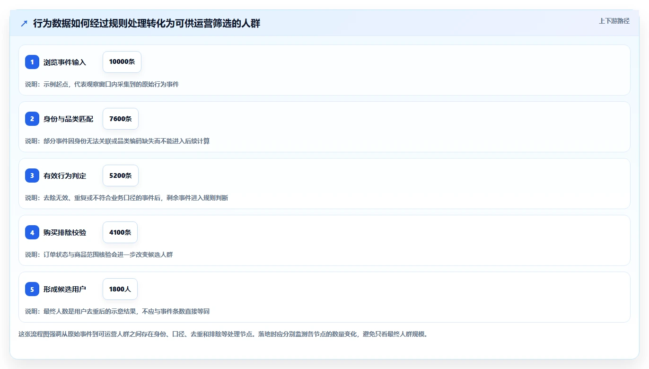Click description 示例起点，代表观察窗口内采集到的原始行为事件
This screenshot has width=649, height=369.
[102, 84]
